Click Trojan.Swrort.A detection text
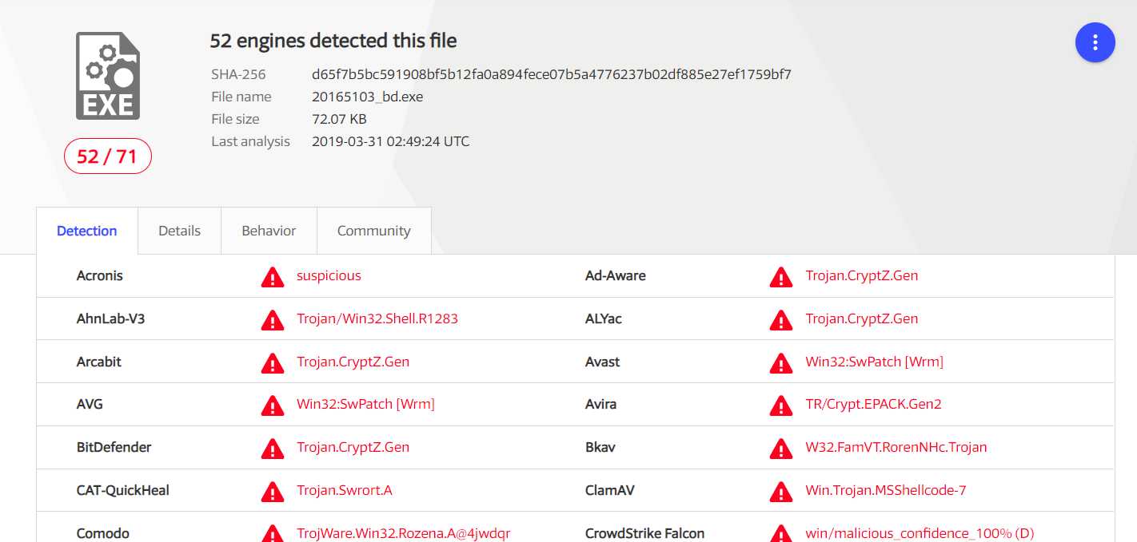 tap(345, 490)
